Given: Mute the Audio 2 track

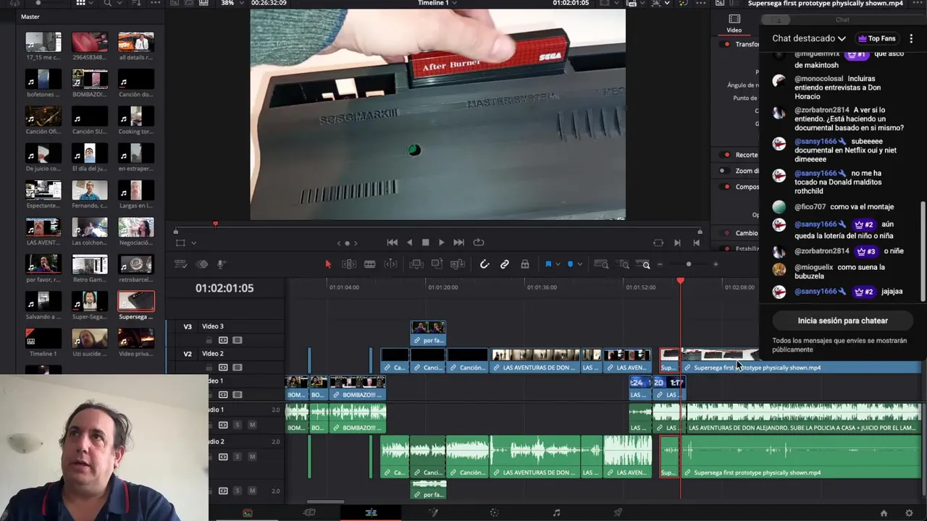Looking at the screenshot, I should pos(252,457).
